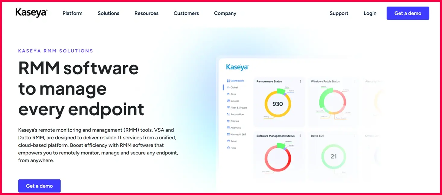This screenshot has height=195, width=442.
Task: Open the Windows Patch Status card three-dot menu
Action: pyautogui.click(x=355, y=81)
